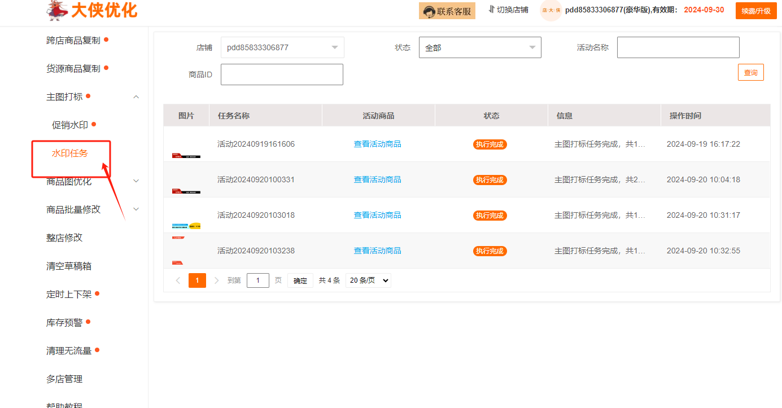Screen dimensions: 782x408
Task: View 查看活动商品 for 活动20240919161606
Action: tap(378, 144)
